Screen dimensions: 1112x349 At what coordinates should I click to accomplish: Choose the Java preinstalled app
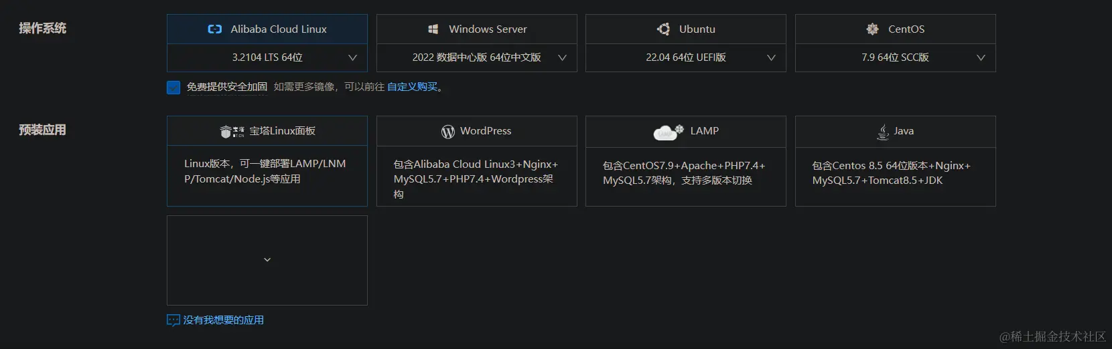(x=896, y=161)
